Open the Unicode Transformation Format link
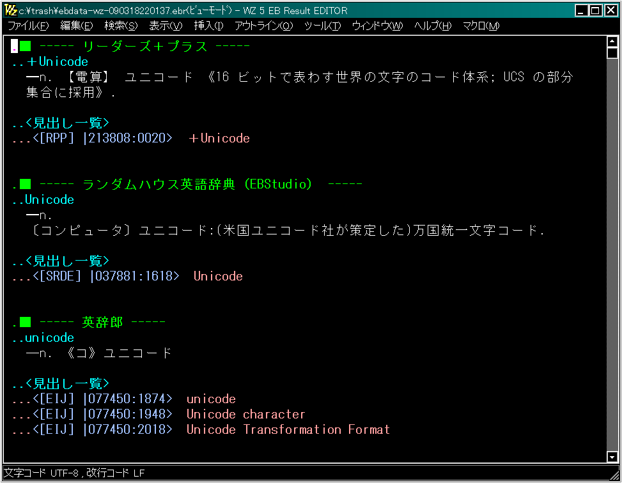This screenshot has height=483, width=622. [x=288, y=429]
